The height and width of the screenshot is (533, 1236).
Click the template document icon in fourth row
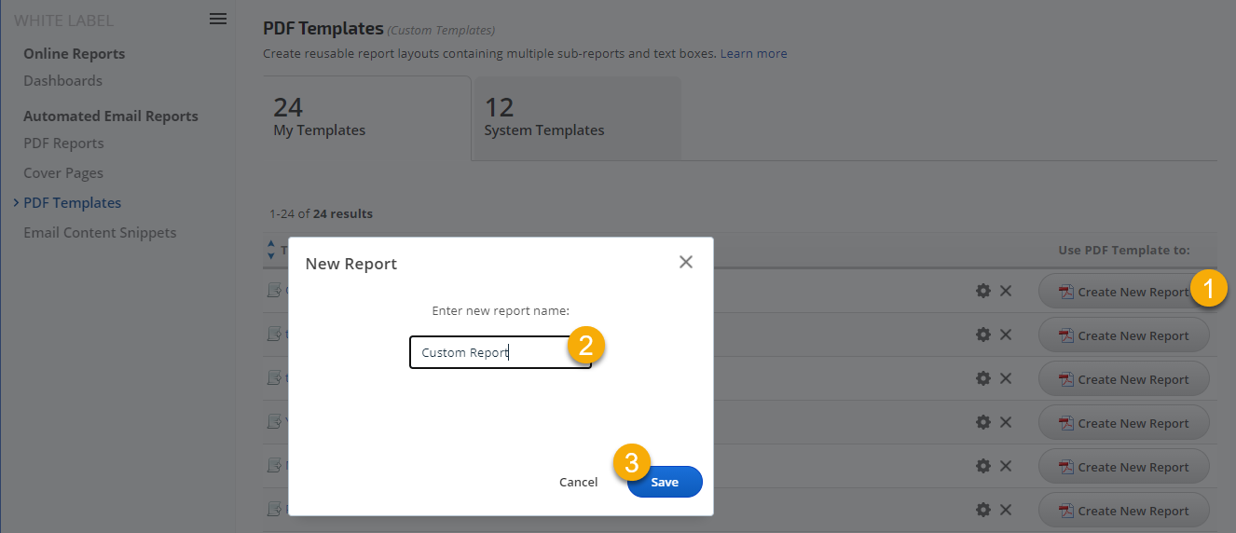[274, 422]
